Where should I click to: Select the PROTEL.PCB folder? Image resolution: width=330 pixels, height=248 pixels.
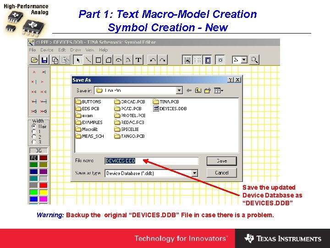point(130,116)
